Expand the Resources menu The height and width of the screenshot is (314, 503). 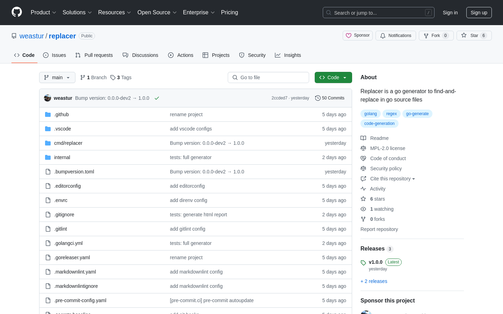tap(115, 13)
